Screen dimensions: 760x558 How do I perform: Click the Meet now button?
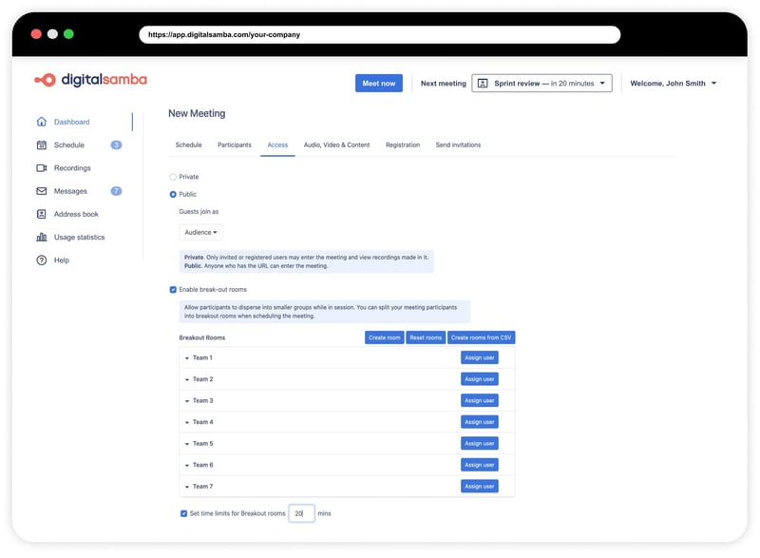click(379, 84)
